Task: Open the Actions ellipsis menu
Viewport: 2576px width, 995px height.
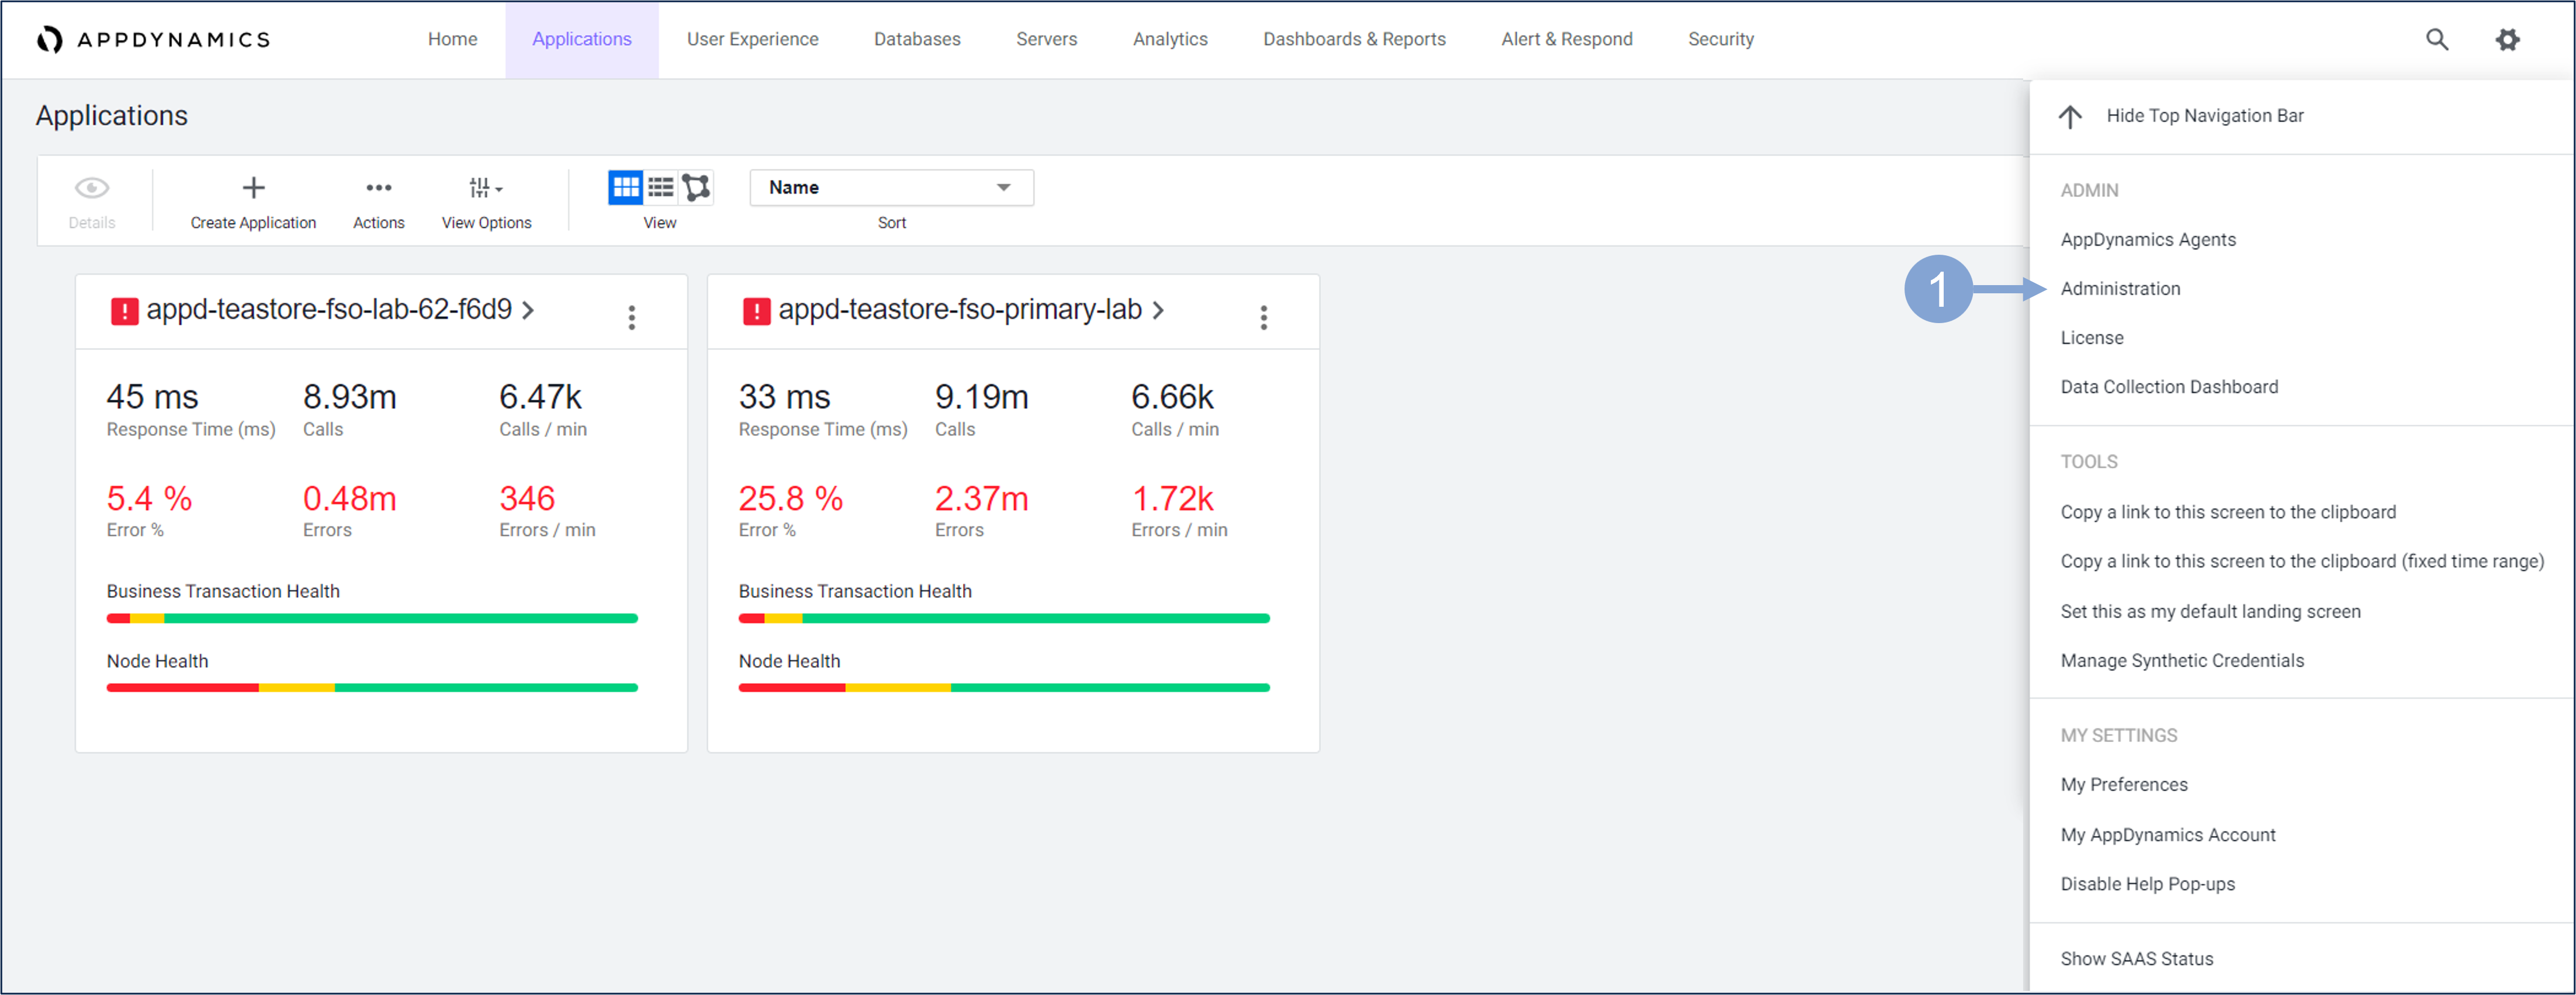Action: tap(378, 188)
